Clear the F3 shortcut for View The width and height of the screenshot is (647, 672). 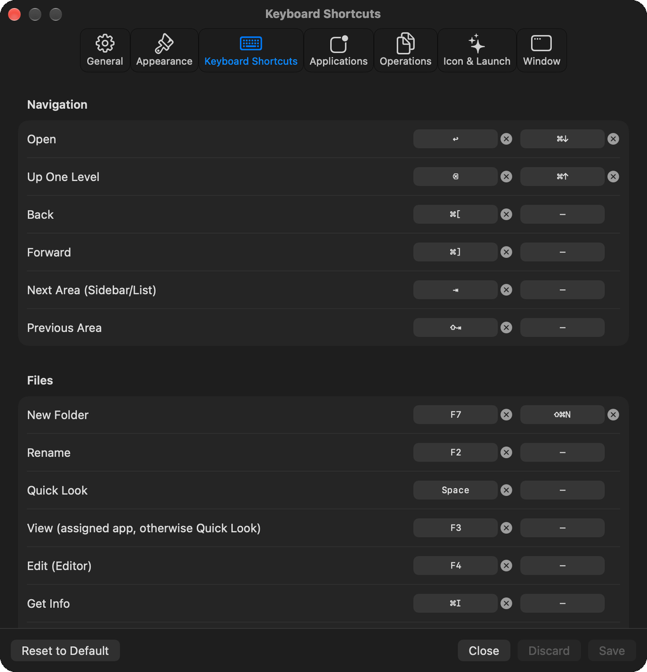[506, 527]
